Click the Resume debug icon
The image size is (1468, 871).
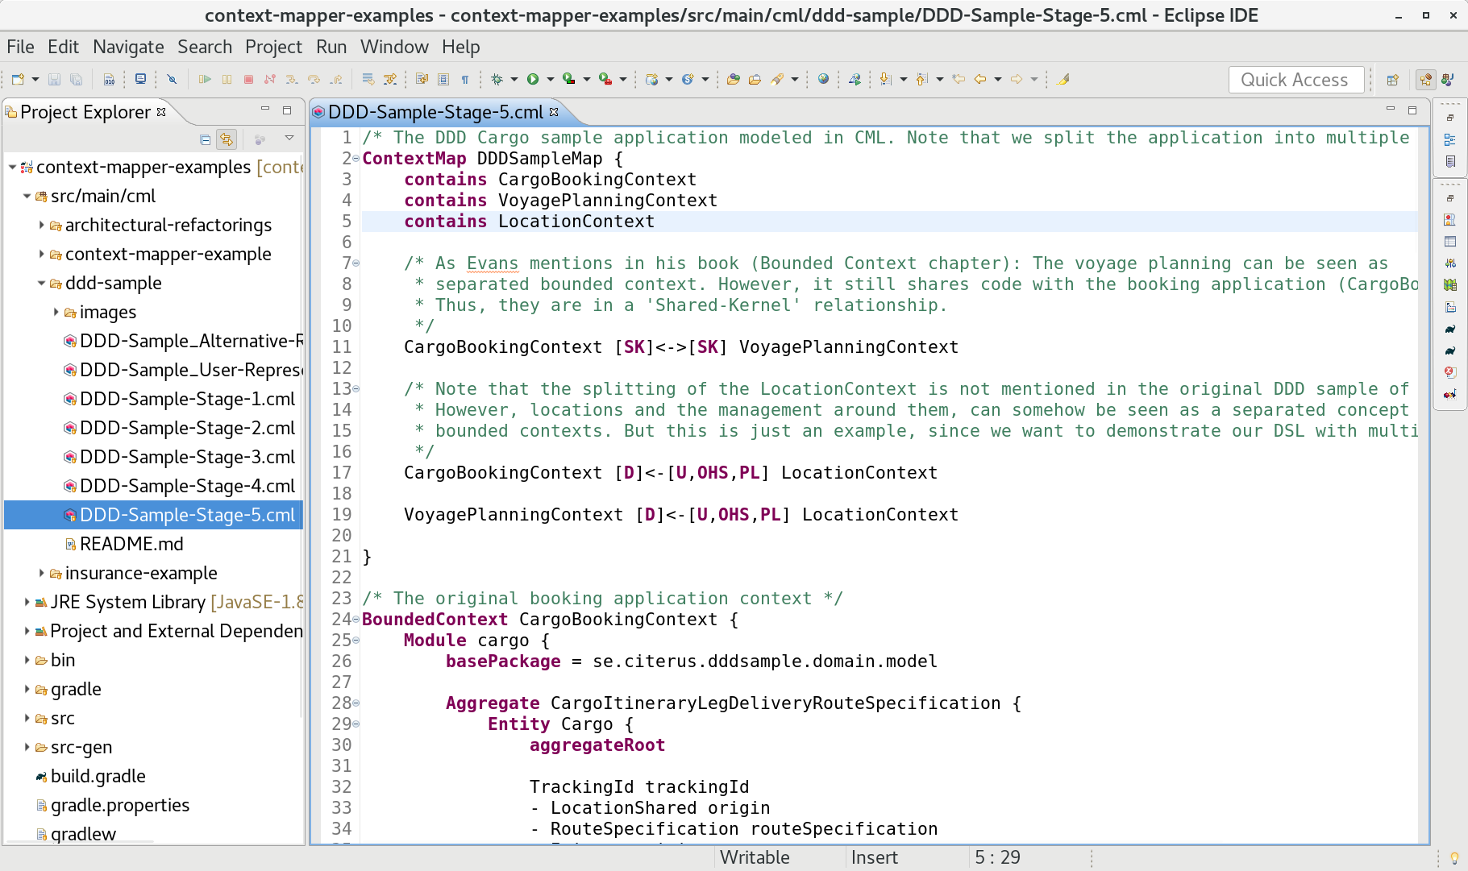coord(205,79)
